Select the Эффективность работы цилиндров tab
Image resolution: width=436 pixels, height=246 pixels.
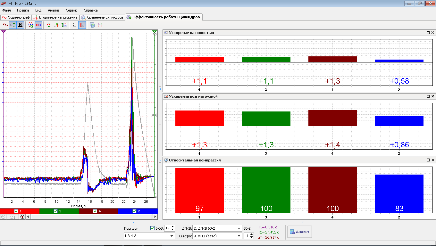(163, 17)
